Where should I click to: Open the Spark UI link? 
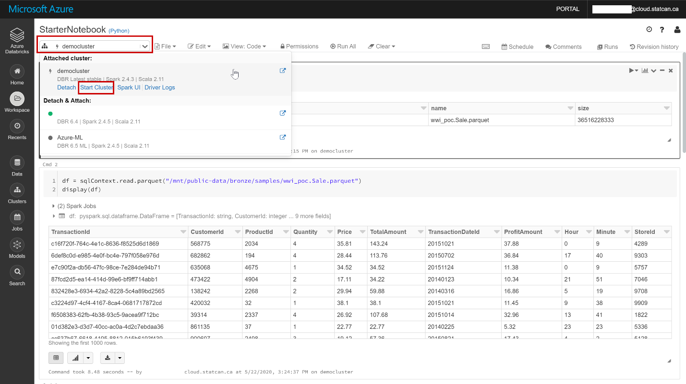click(129, 88)
